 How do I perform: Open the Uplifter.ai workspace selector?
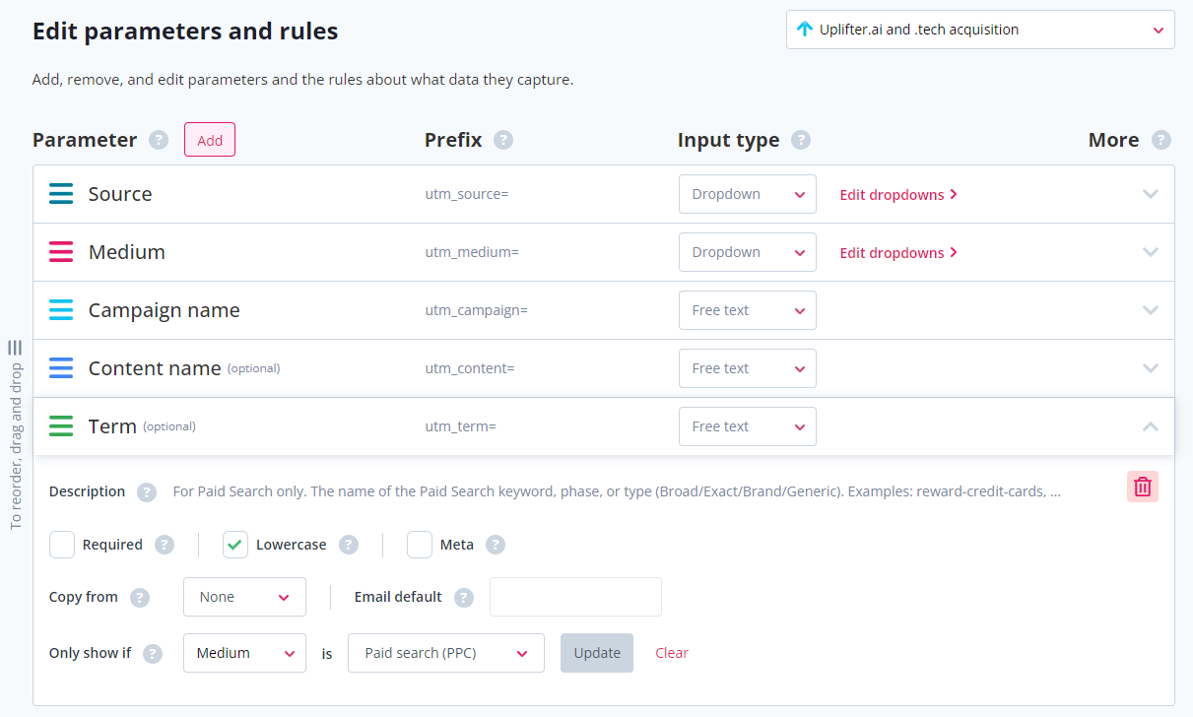979,30
